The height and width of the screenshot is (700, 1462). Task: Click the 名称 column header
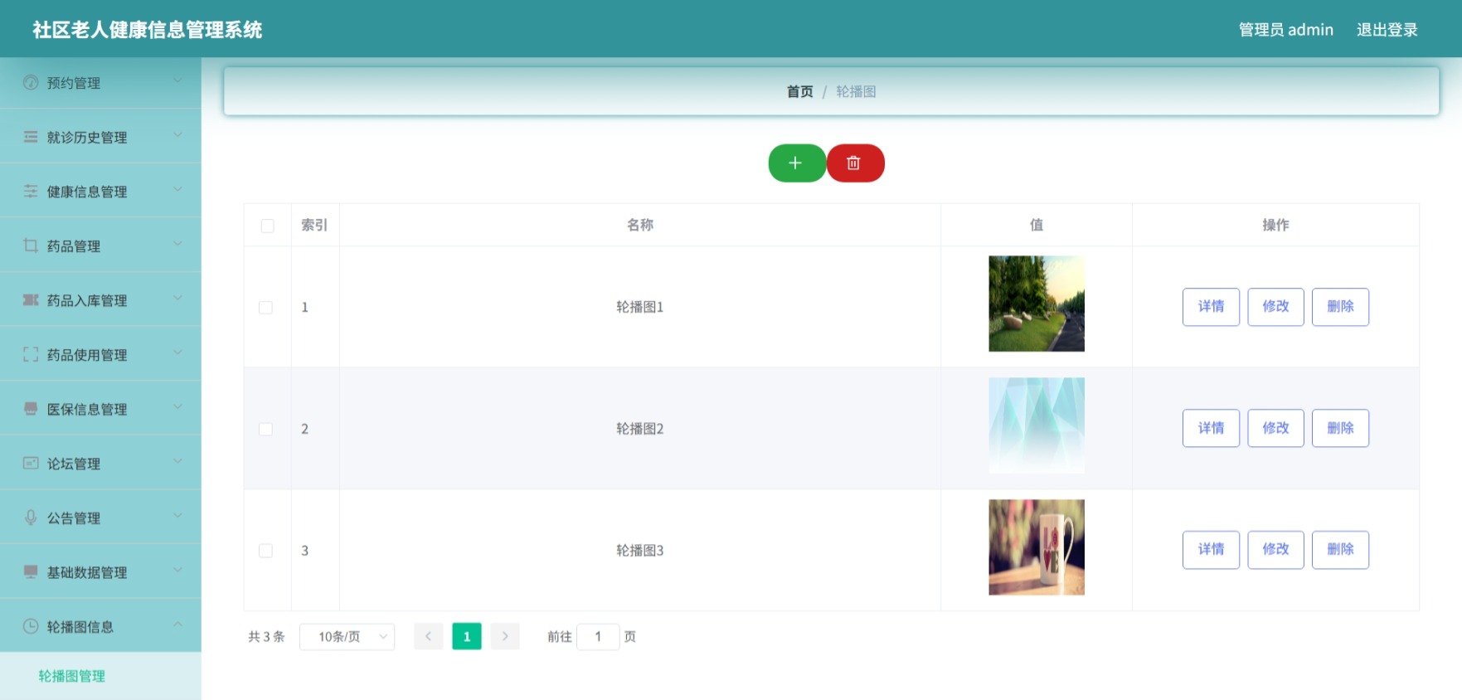[x=639, y=225]
